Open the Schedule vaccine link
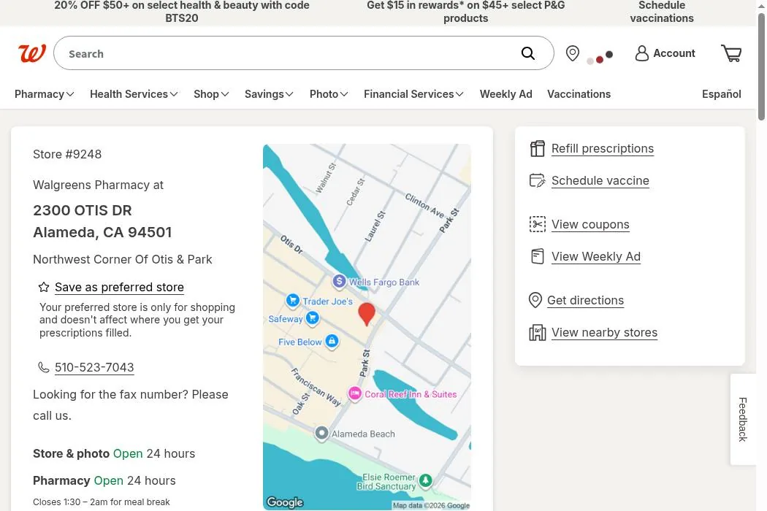The height and width of the screenshot is (511, 767). (x=600, y=180)
